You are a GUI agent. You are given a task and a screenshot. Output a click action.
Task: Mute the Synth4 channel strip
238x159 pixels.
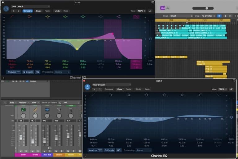20,151
